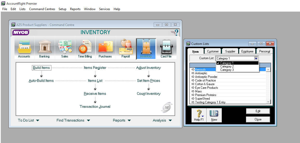This screenshot has height=143, width=300.
Task: Click the arrow icon beside Aerosols
Action: [x=193, y=70]
